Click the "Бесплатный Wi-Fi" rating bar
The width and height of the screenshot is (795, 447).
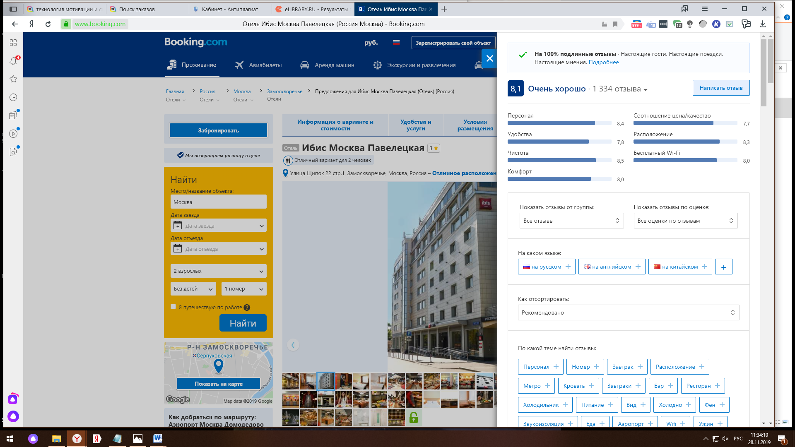click(x=685, y=160)
